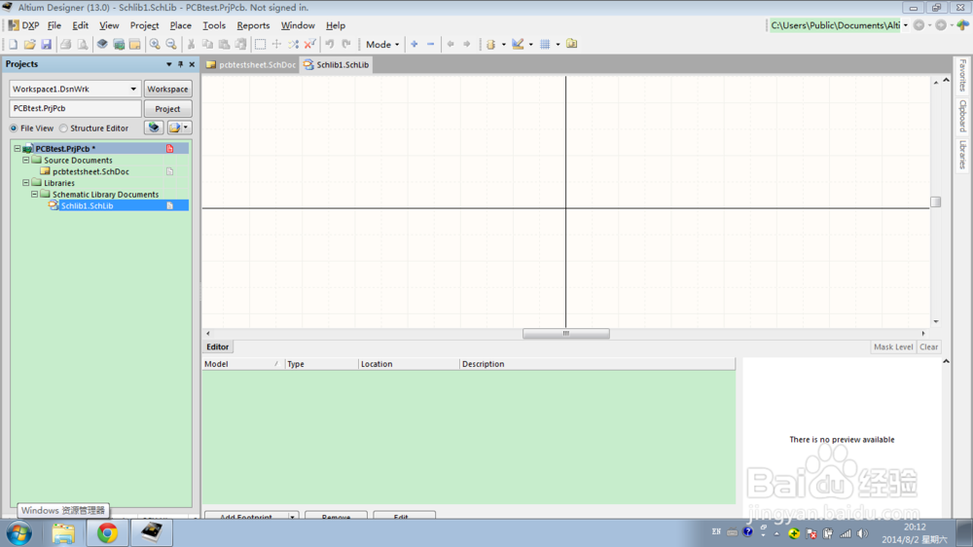Click the Windows Start button
This screenshot has height=547, width=973.
pos(19,533)
